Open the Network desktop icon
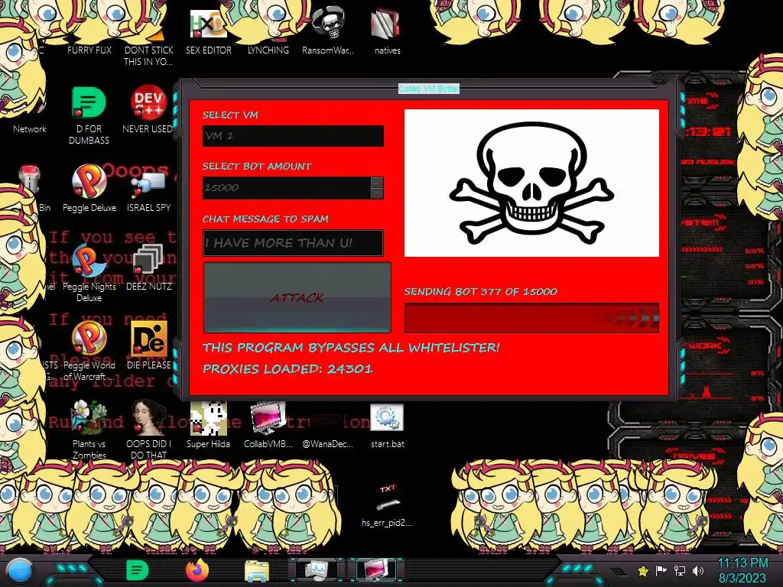The height and width of the screenshot is (587, 783). coord(29,128)
